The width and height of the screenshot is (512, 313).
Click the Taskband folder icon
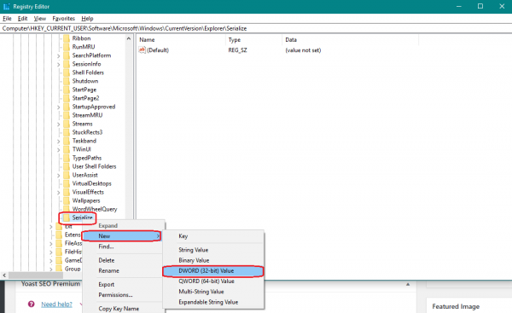pyautogui.click(x=67, y=141)
